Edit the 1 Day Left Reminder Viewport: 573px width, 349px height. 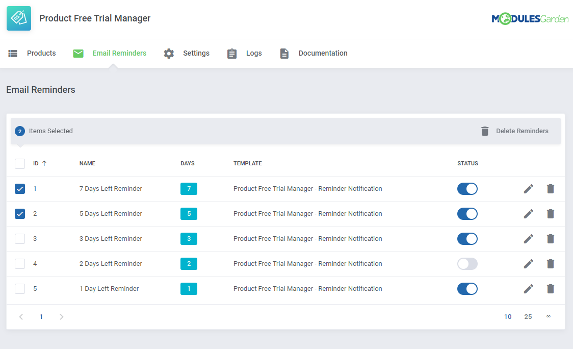(529, 289)
